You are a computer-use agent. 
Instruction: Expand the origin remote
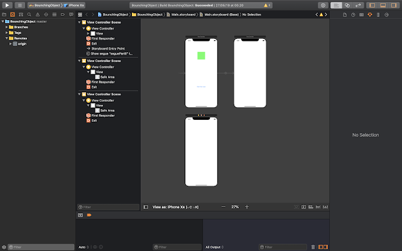(x=11, y=44)
